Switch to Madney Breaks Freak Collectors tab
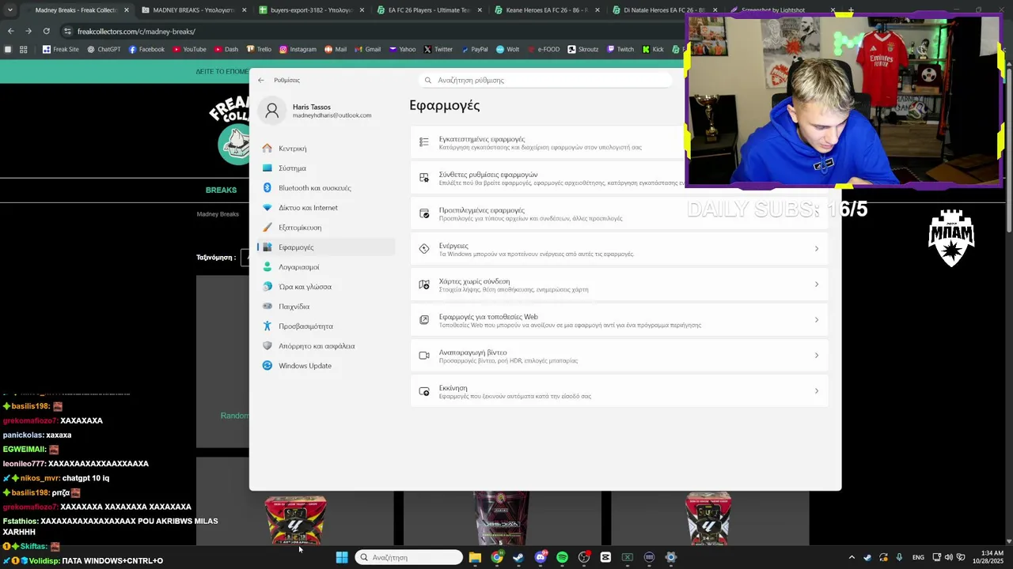1013x569 pixels. tap(76, 10)
